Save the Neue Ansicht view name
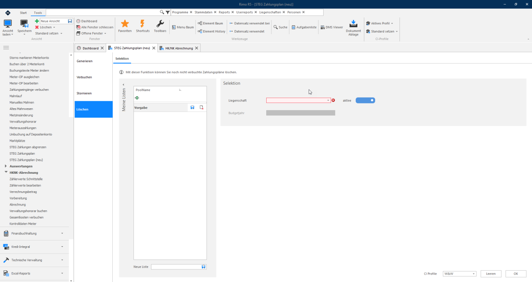Image resolution: width=532 pixels, height=282 pixels. click(x=70, y=21)
